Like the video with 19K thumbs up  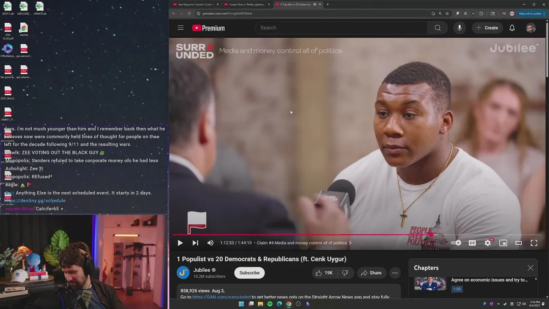point(324,273)
